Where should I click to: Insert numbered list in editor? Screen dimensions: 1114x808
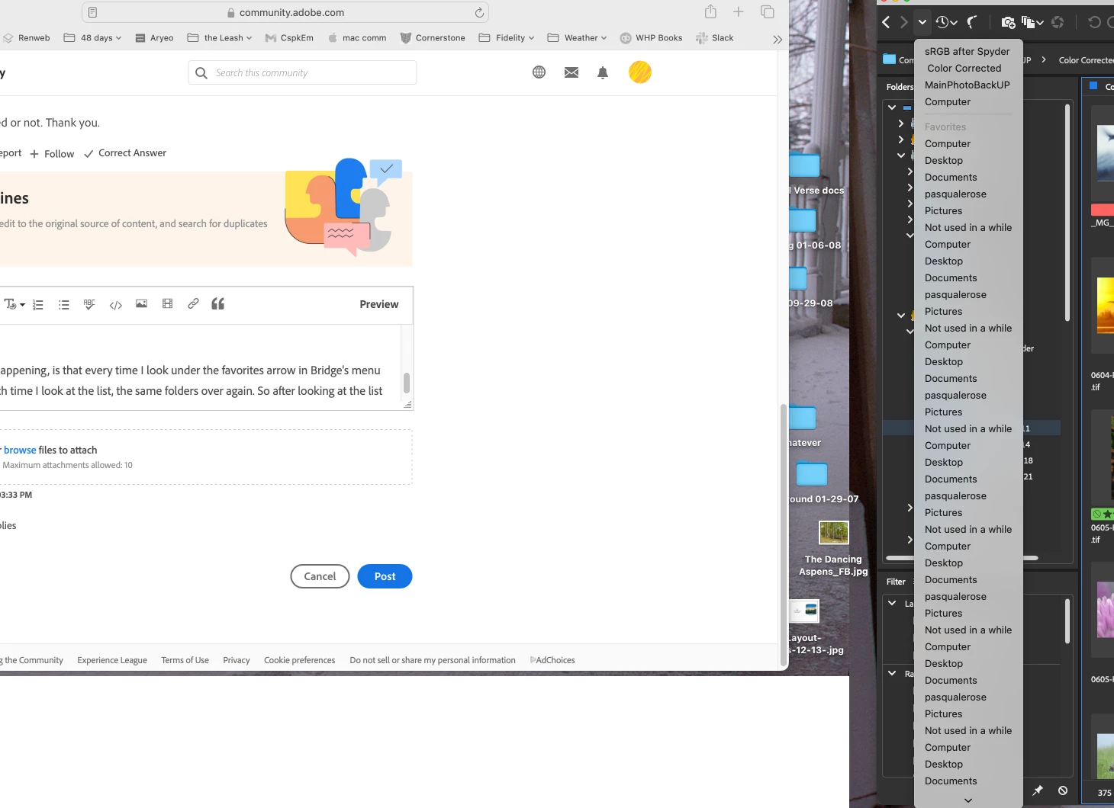[x=38, y=304]
